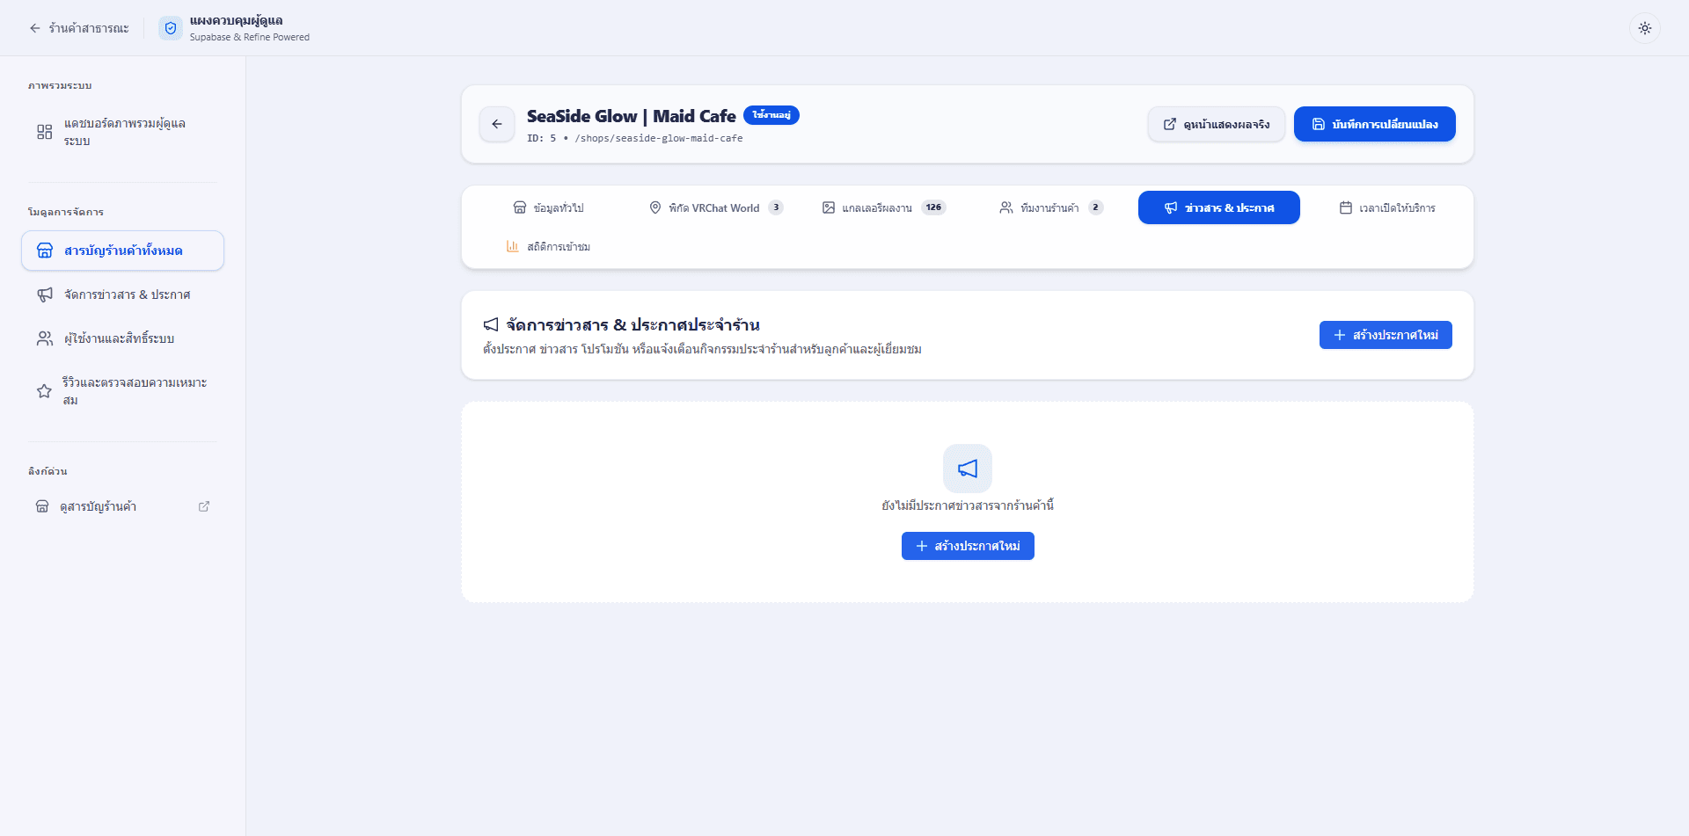Click the ดูหน้าแสดงผลจริง preview button
Screen dimensions: 1689x836
[1216, 124]
